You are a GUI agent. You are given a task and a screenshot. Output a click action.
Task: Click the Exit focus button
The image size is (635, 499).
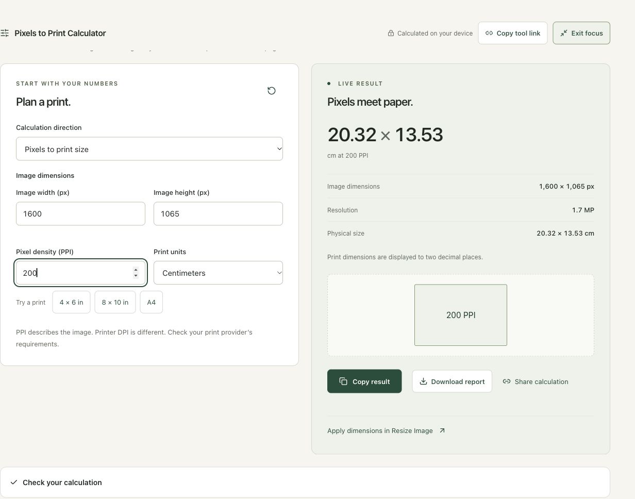pos(581,33)
